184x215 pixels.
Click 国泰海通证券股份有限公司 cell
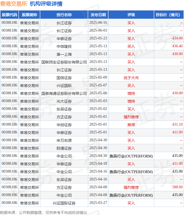[64, 93]
